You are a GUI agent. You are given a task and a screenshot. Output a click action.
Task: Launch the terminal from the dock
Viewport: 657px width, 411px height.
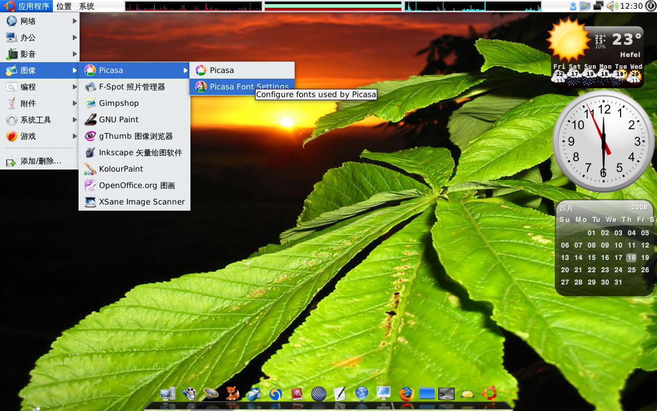click(x=447, y=394)
